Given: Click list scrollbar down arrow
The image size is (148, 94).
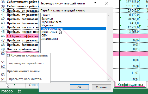Looking at the screenshot, I should tap(109, 79).
